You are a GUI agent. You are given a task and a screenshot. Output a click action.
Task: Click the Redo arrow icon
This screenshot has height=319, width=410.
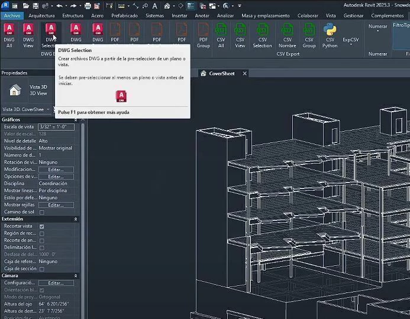coord(73,6)
